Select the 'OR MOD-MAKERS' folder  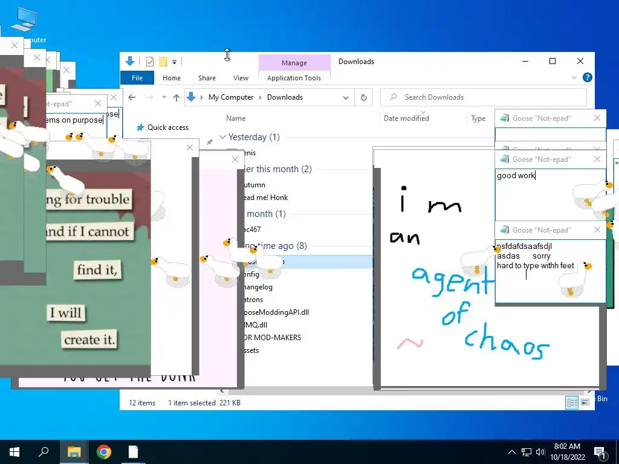click(273, 337)
